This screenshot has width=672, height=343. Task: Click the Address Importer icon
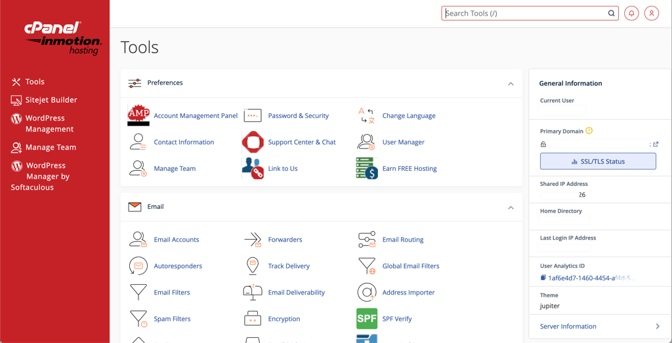(x=367, y=293)
